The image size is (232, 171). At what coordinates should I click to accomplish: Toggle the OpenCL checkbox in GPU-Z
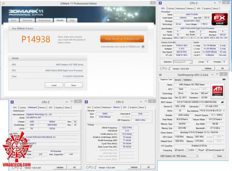pyautogui.click(x=176, y=150)
